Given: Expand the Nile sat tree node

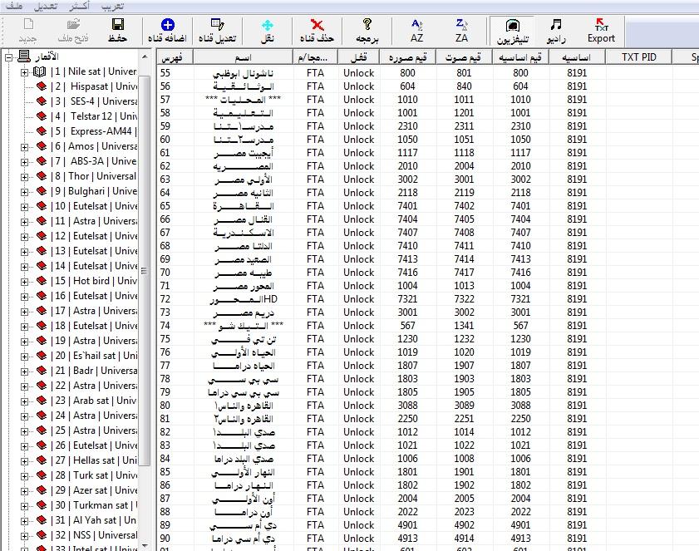Looking at the screenshot, I should tap(24, 72).
